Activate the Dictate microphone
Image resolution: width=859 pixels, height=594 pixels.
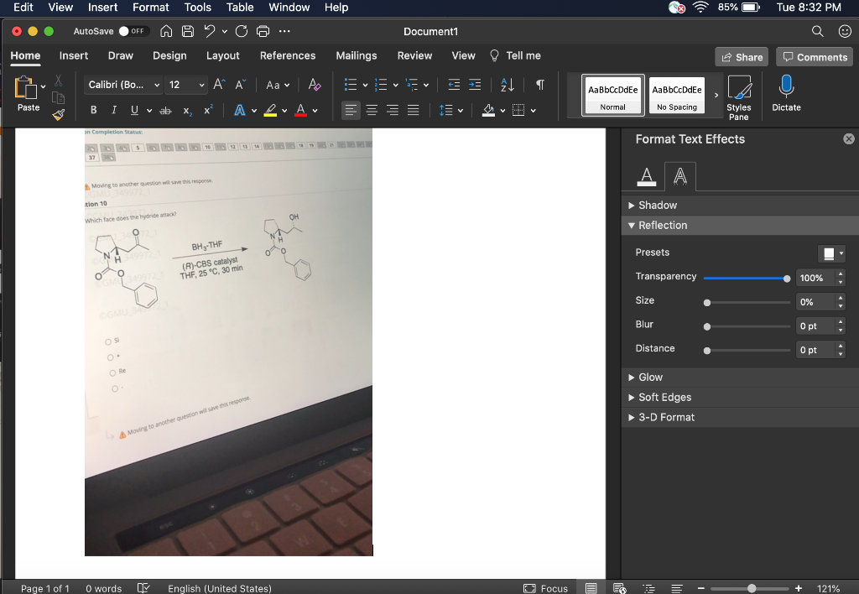point(785,90)
